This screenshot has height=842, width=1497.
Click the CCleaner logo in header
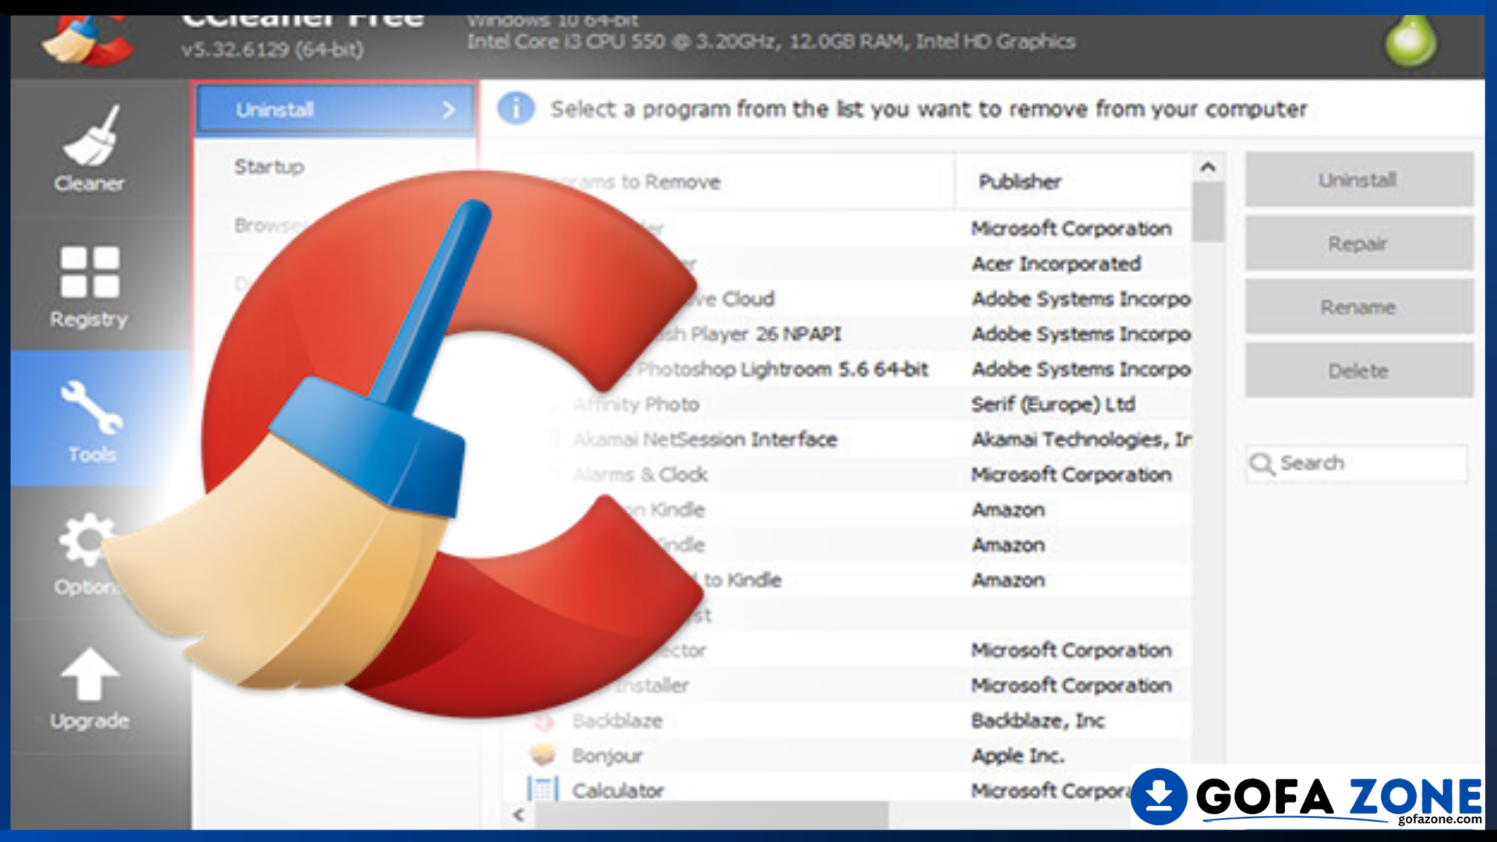point(87,41)
